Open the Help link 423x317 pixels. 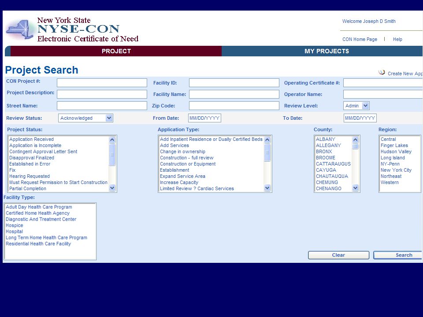click(397, 39)
